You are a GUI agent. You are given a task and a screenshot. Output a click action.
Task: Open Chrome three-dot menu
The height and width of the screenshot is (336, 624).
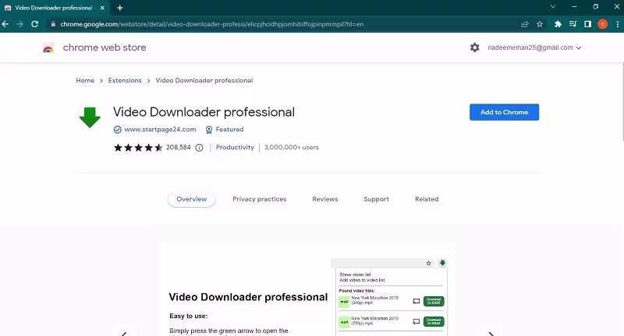click(x=617, y=24)
